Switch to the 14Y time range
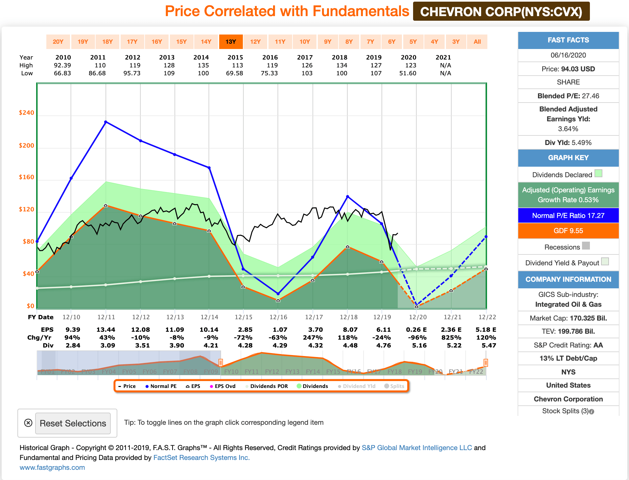The image size is (629, 480). [x=206, y=42]
